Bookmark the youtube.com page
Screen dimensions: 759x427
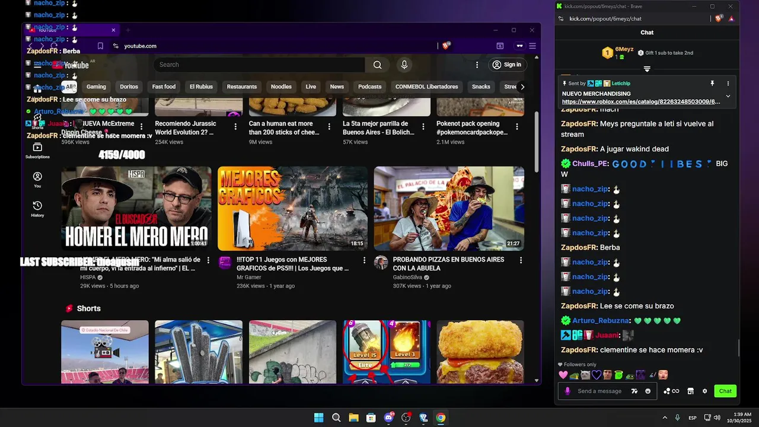click(100, 46)
